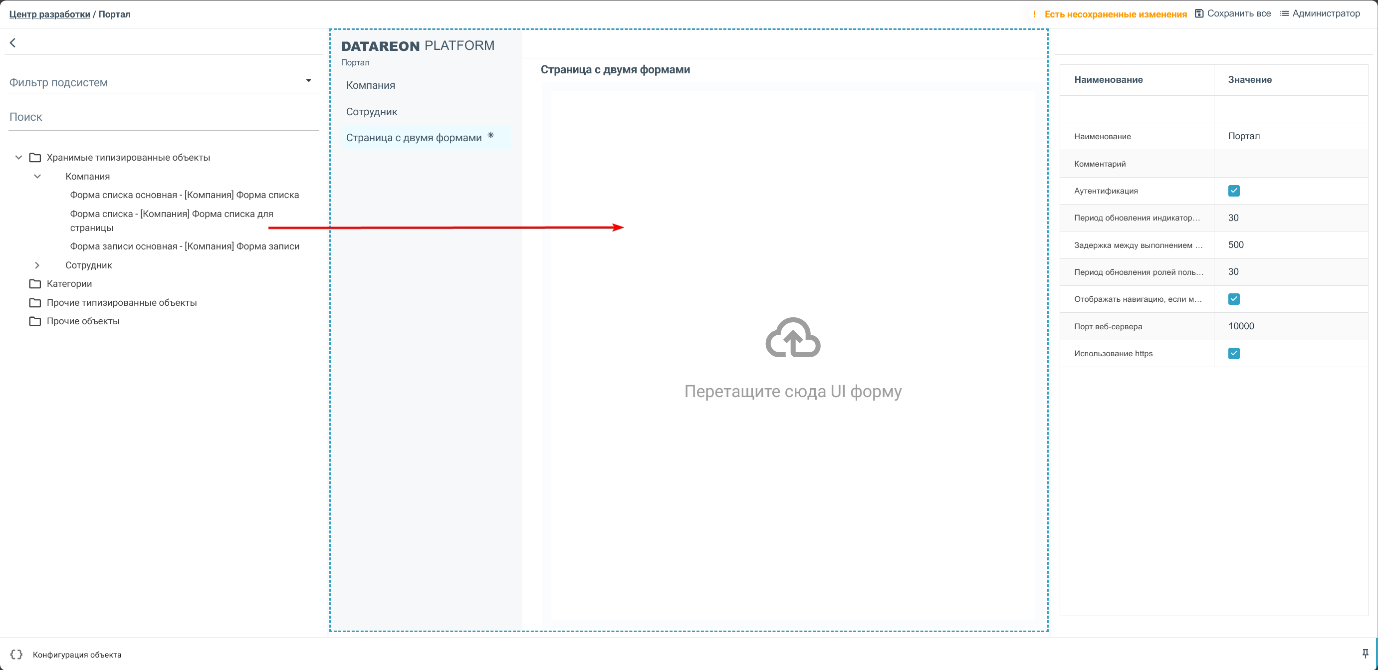
Task: Click the Категории folder icon
Action: (x=35, y=283)
